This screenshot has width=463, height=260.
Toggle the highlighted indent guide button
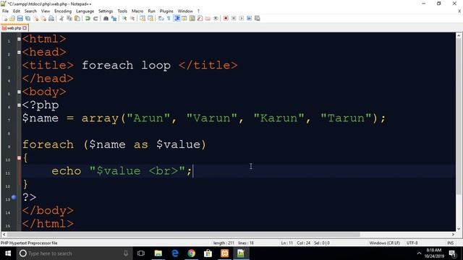177,18
